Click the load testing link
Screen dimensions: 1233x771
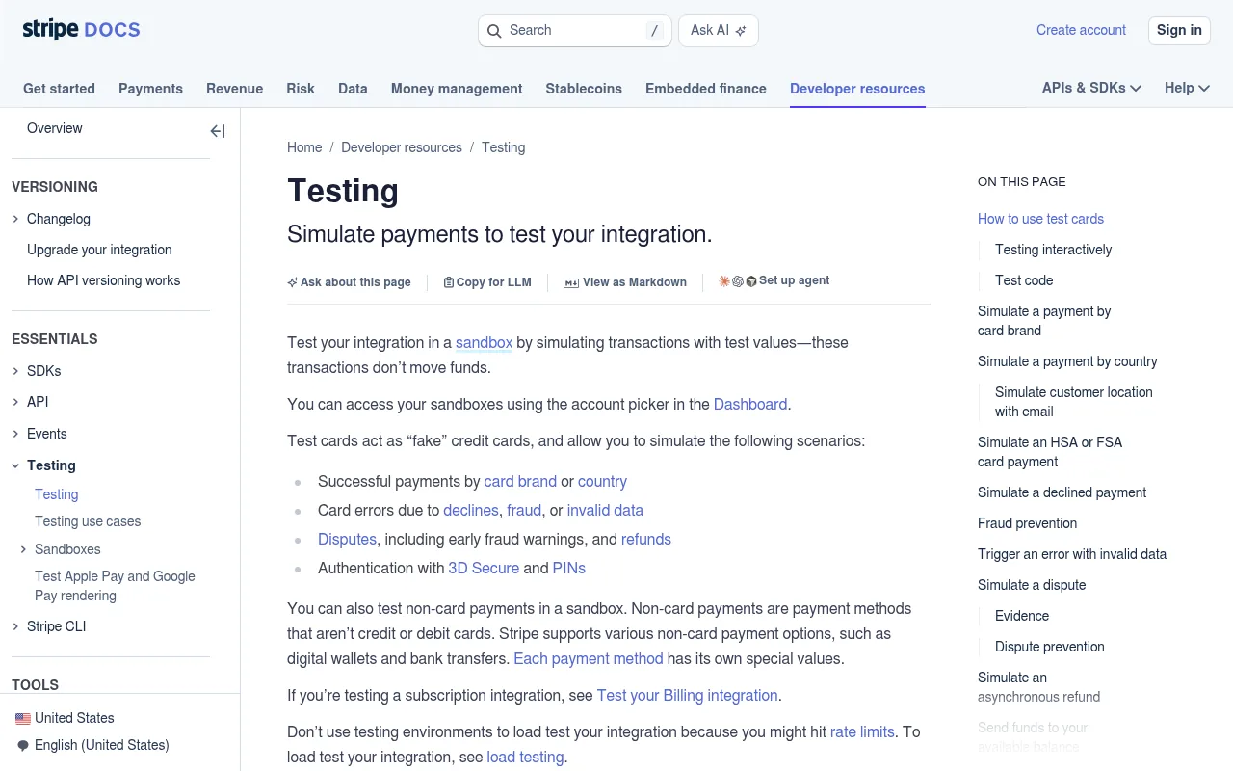[525, 757]
